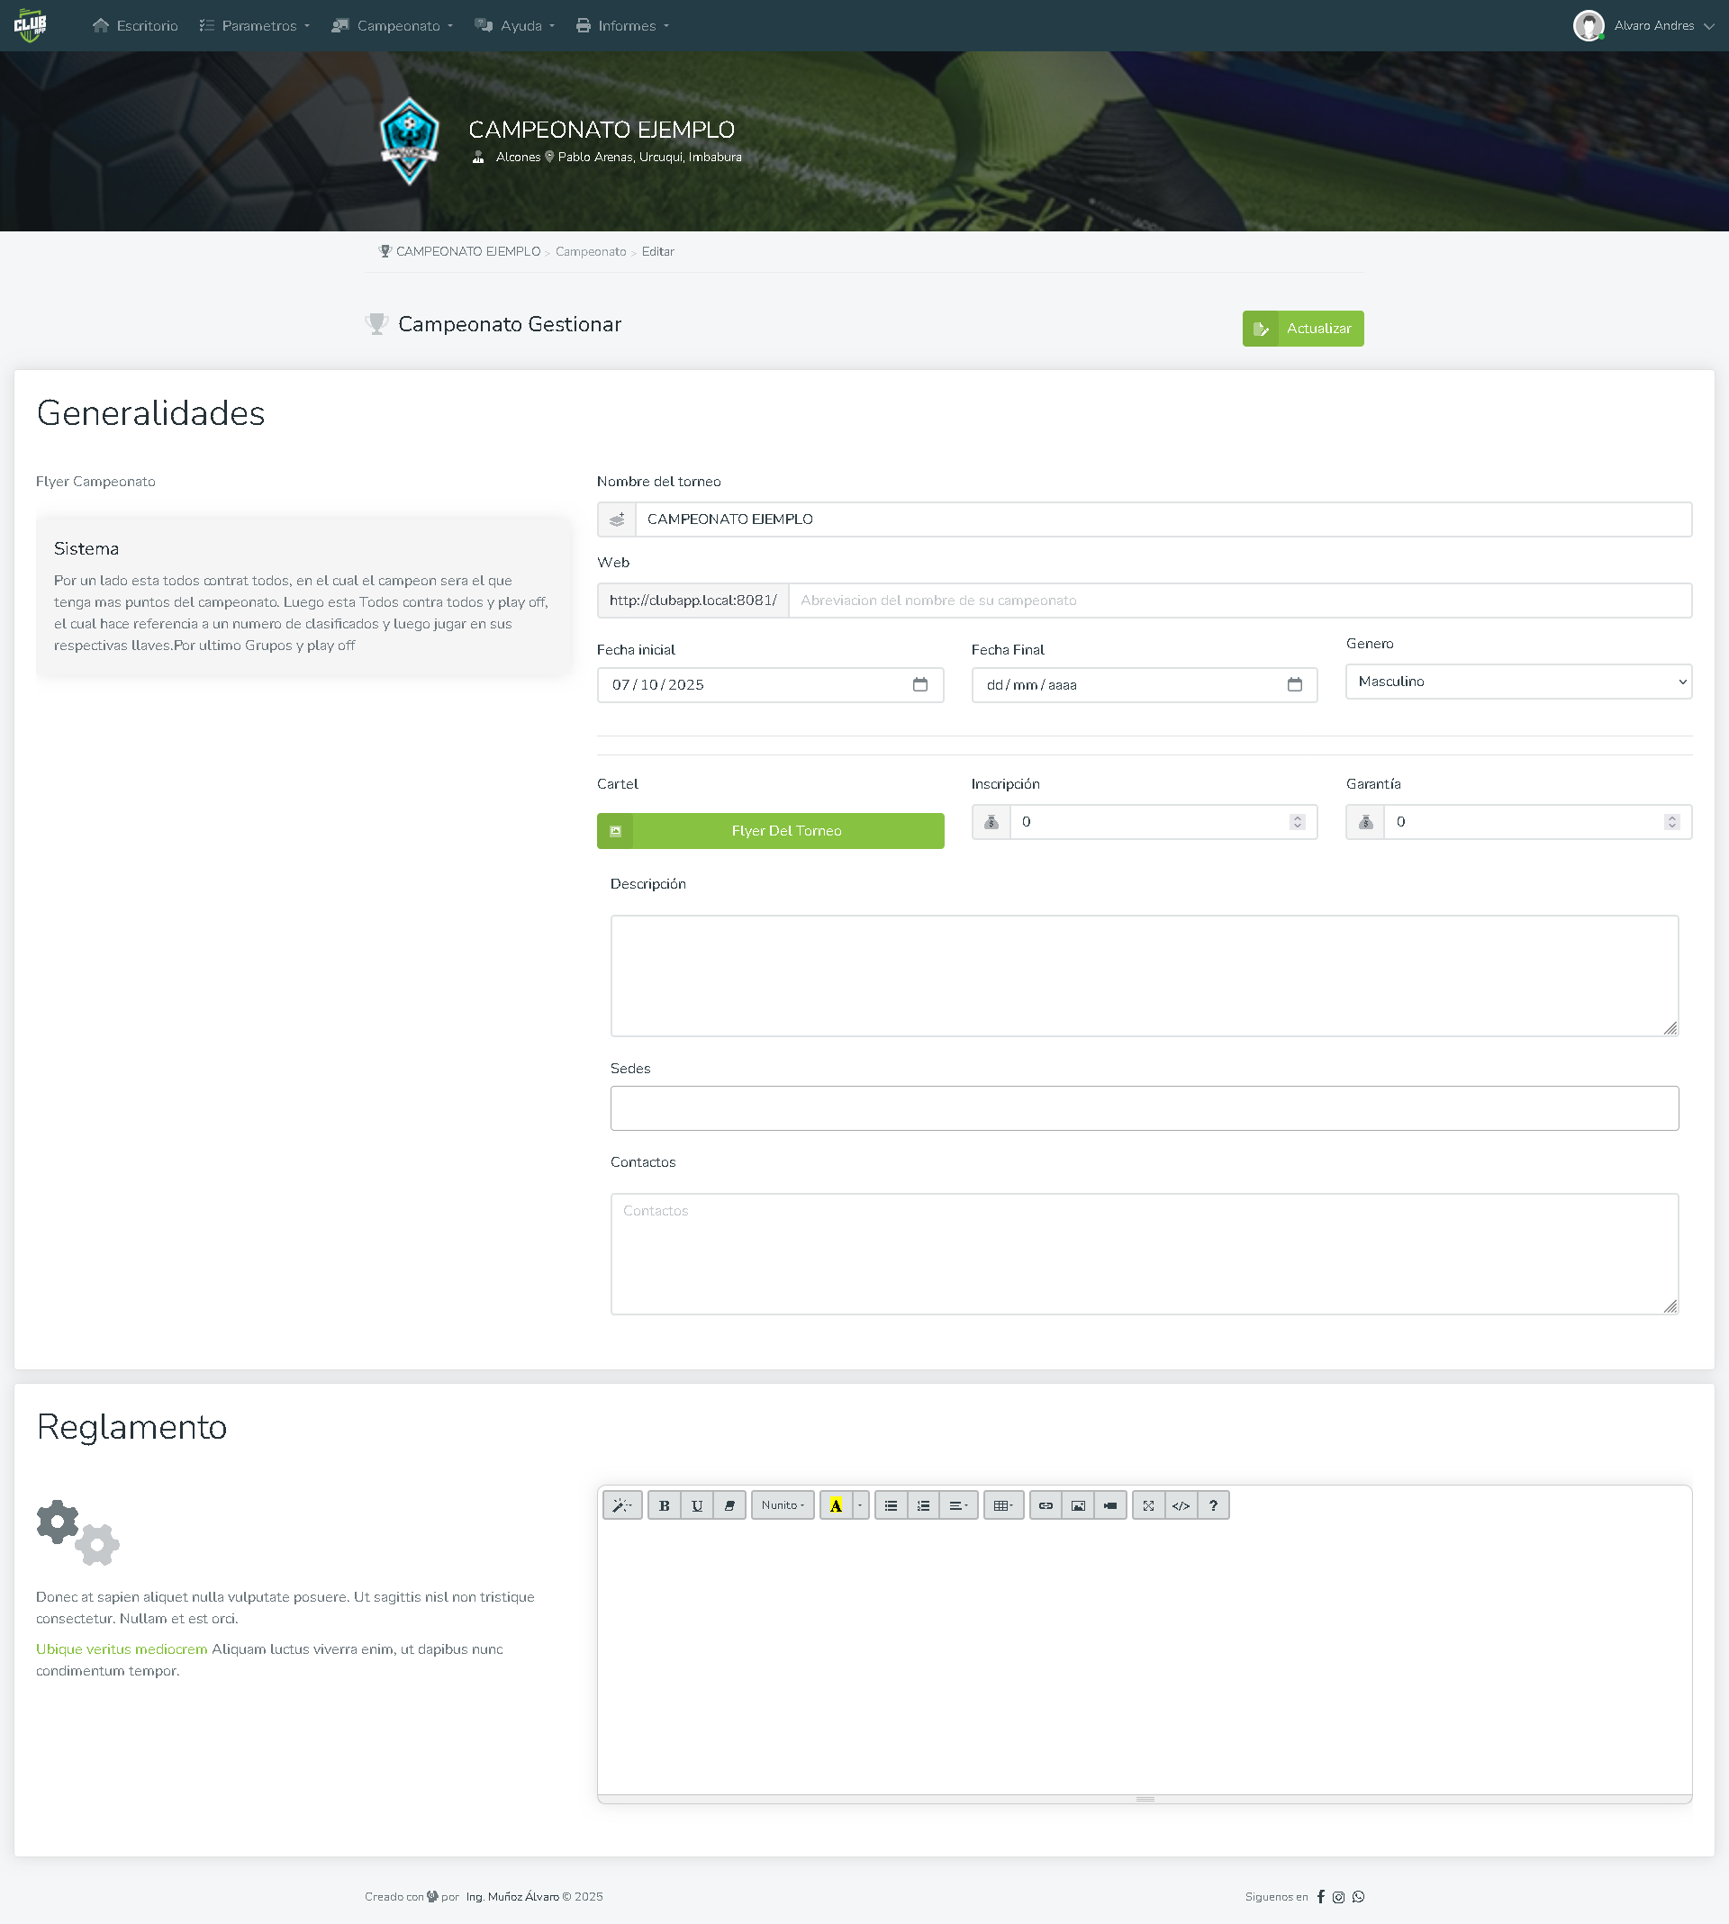This screenshot has height=1924, width=1729.
Task: Click the Flyer Del Torneo image icon
Action: click(615, 831)
